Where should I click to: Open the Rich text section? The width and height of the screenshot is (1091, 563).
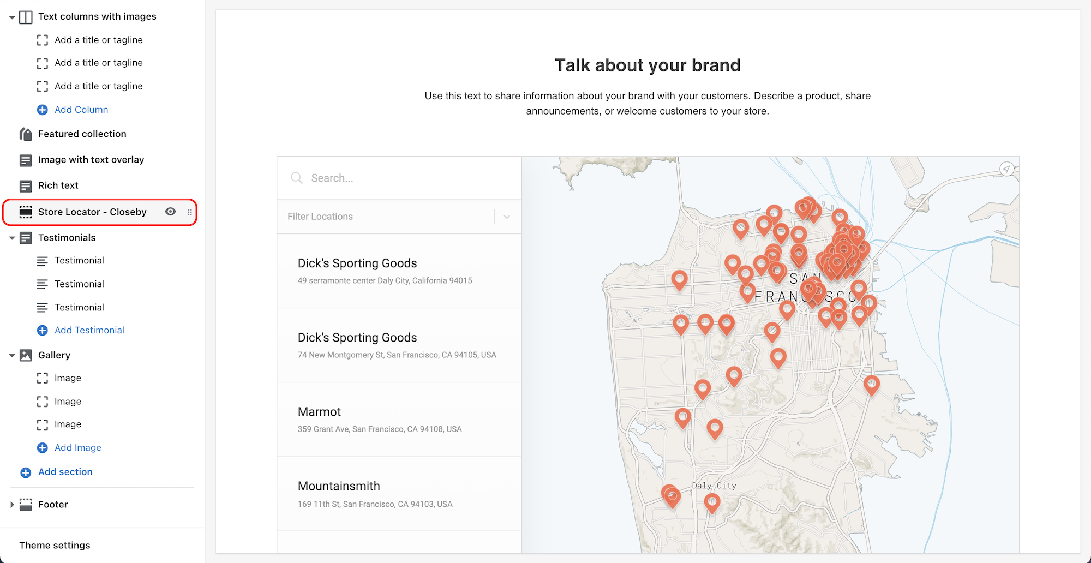(58, 185)
